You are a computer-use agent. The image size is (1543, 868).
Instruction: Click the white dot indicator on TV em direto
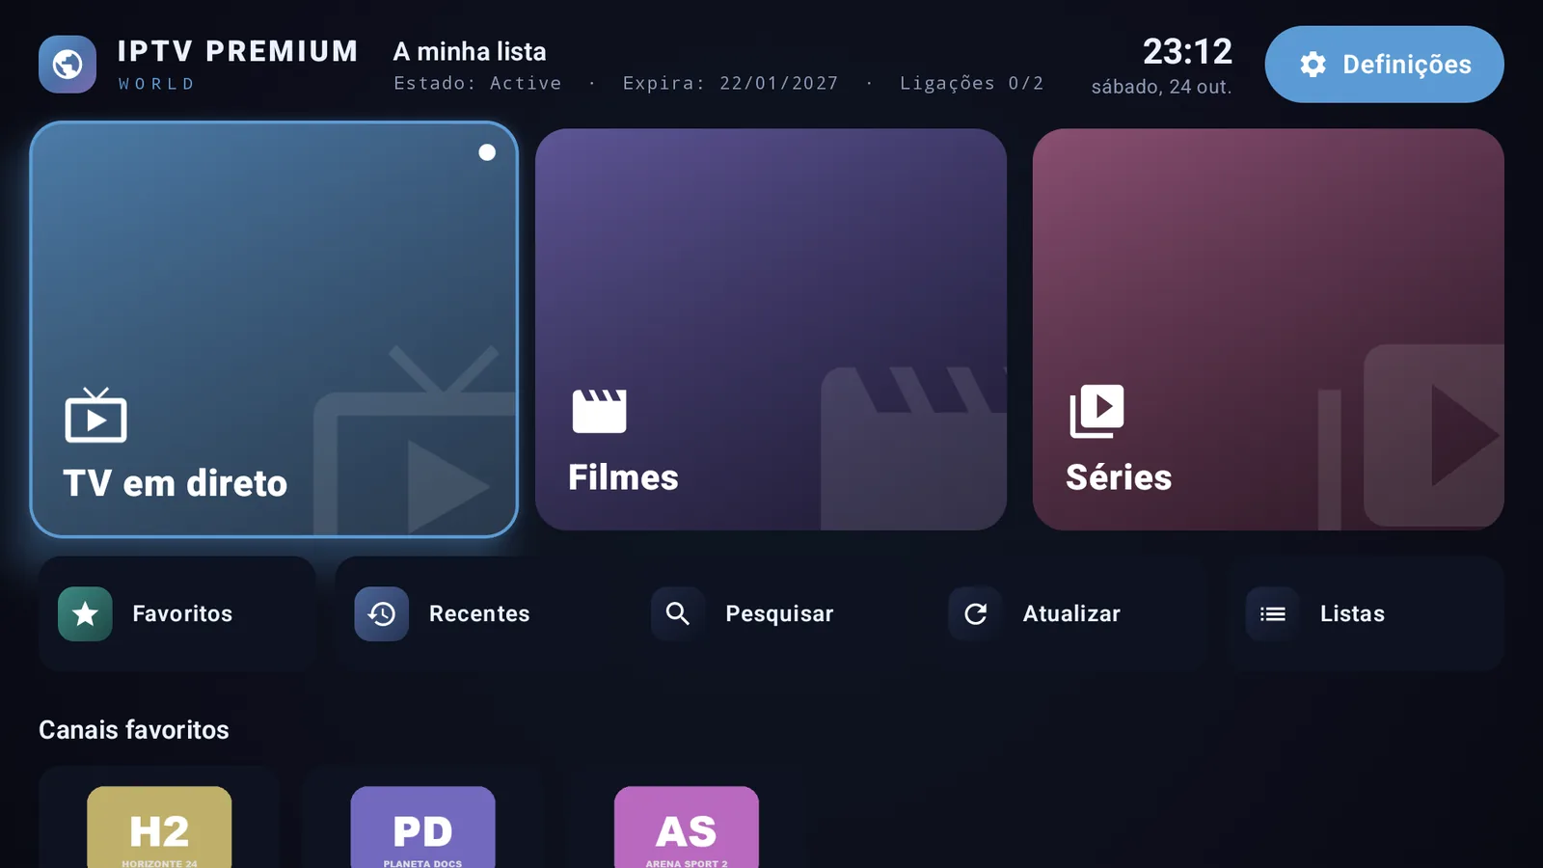click(x=487, y=152)
